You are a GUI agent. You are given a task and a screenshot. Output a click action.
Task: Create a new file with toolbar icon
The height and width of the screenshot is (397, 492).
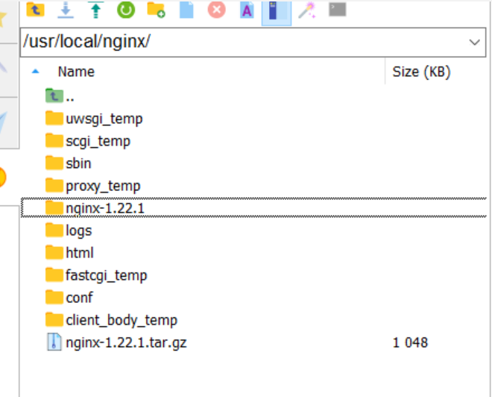[x=186, y=9]
